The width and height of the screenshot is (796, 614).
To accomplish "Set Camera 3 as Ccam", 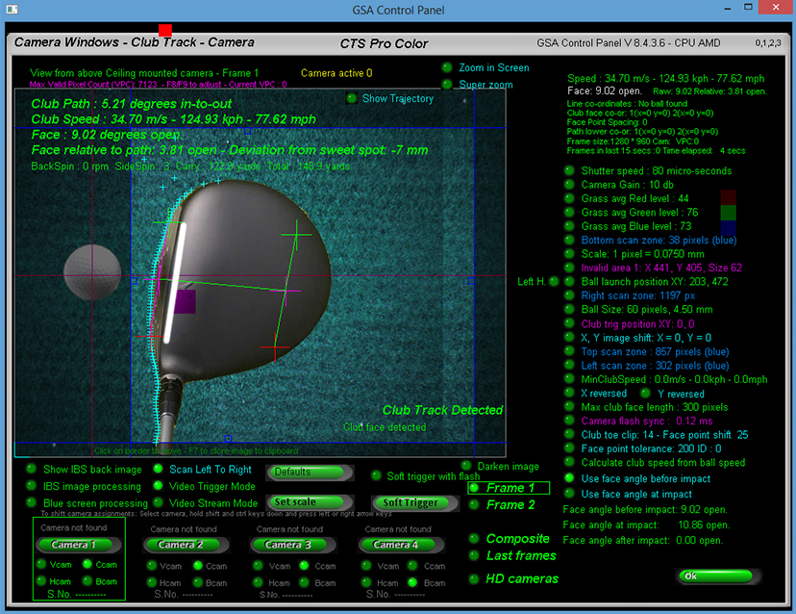I will 304,565.
